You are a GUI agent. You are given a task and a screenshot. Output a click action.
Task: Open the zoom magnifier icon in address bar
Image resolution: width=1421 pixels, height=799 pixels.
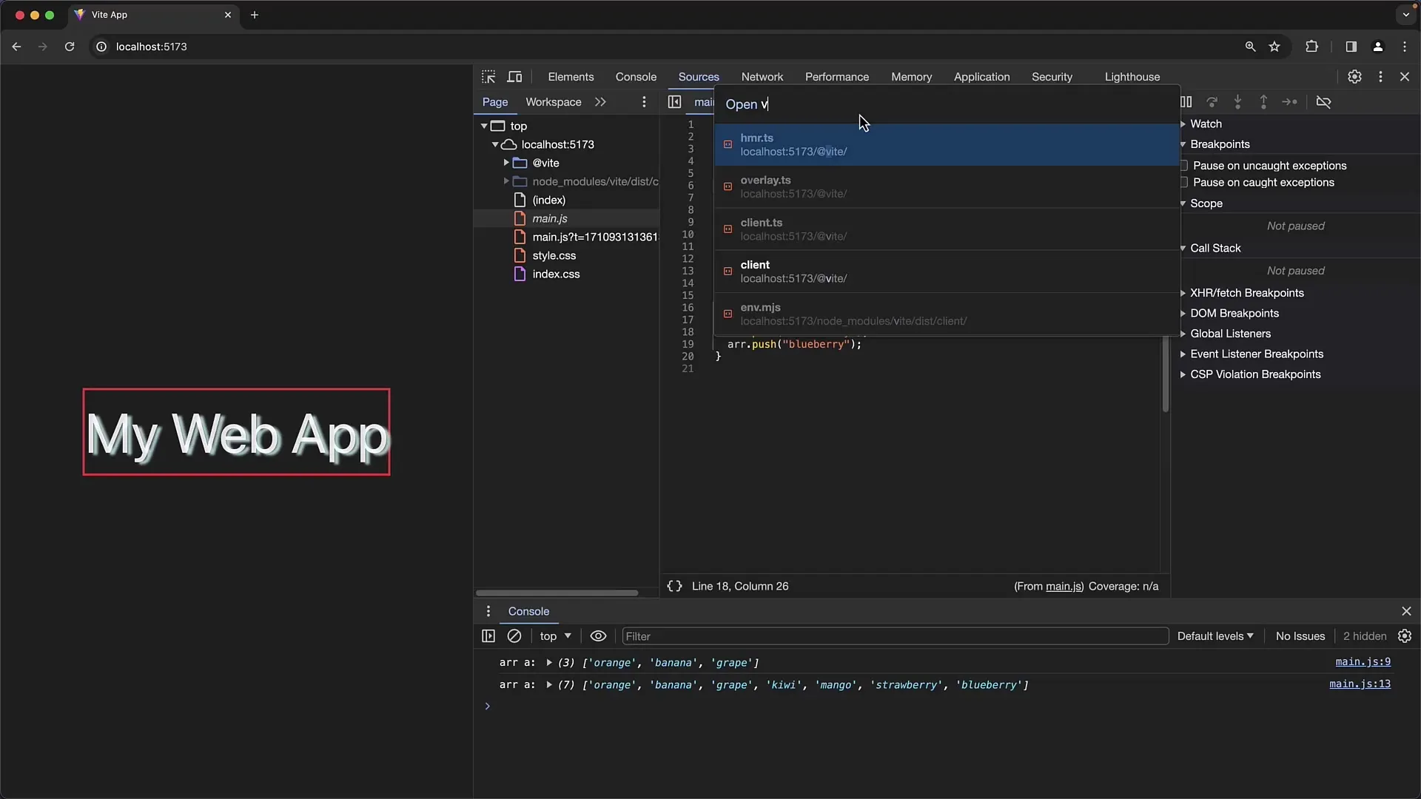point(1250,47)
